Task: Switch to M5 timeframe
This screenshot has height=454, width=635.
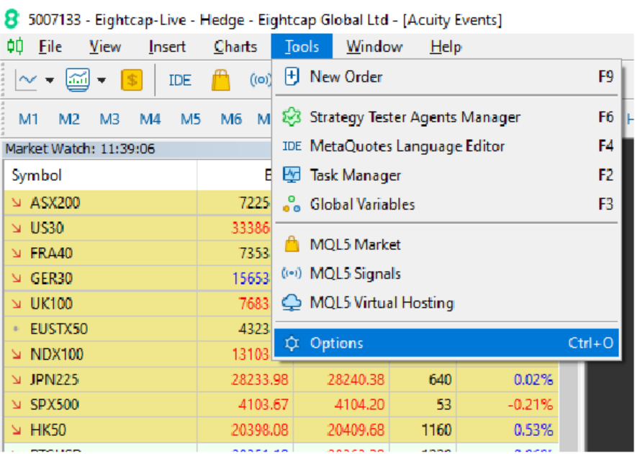Action: pyautogui.click(x=190, y=119)
